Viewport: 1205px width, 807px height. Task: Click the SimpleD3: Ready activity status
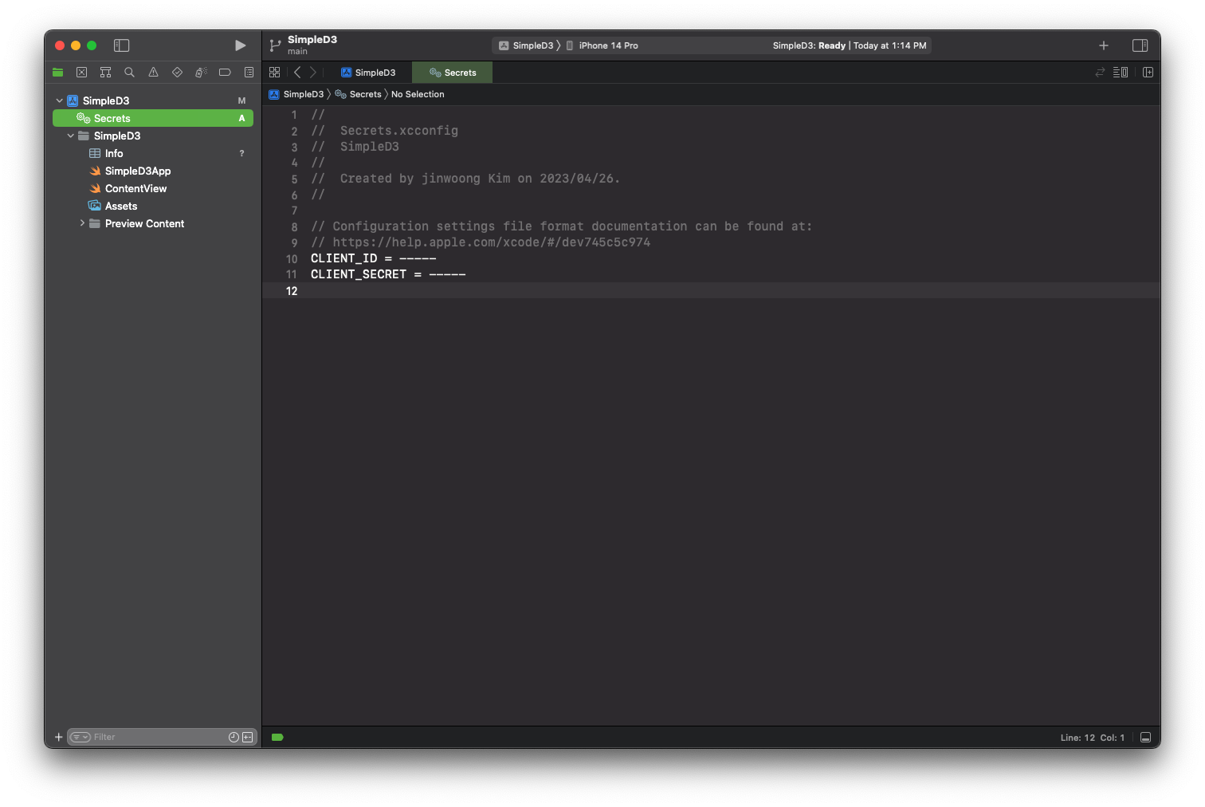click(850, 45)
